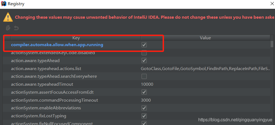Click the edit registry value pencil icon
The width and height of the screenshot is (275, 125).
tap(8, 28)
